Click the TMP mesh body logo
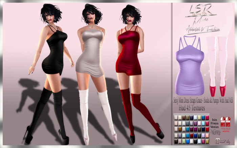 (x=223, y=141)
